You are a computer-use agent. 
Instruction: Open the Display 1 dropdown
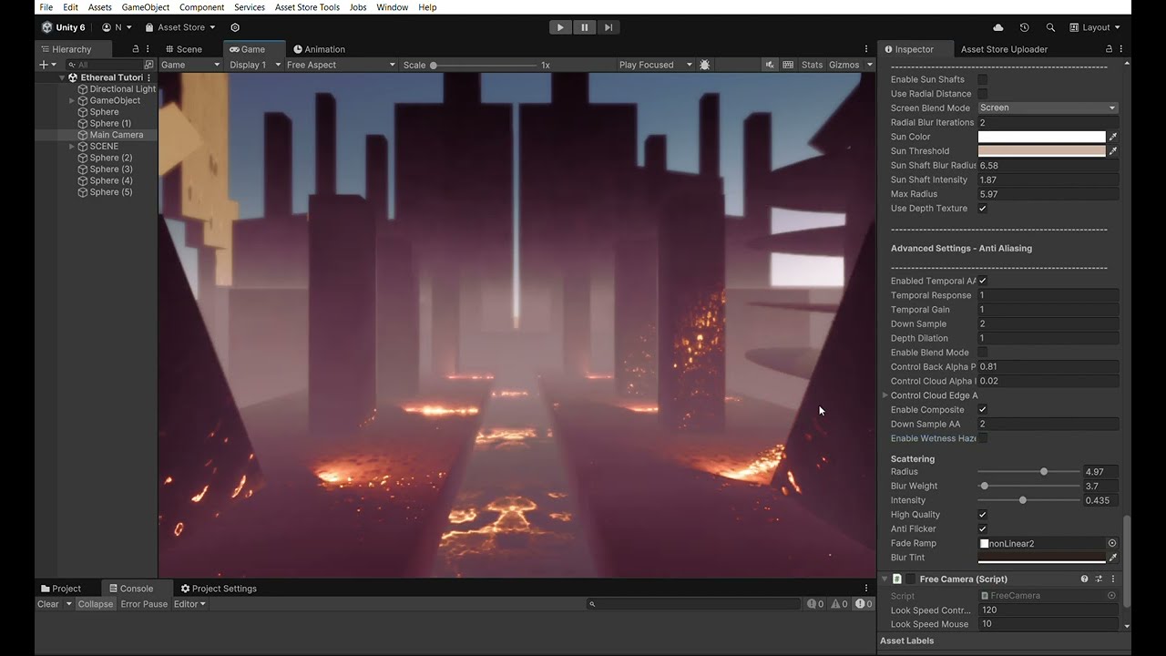pyautogui.click(x=255, y=65)
